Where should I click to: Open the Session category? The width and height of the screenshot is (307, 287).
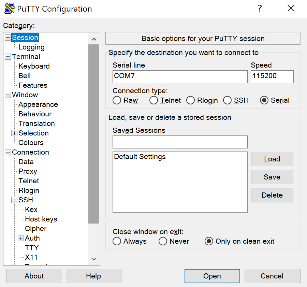(x=25, y=38)
